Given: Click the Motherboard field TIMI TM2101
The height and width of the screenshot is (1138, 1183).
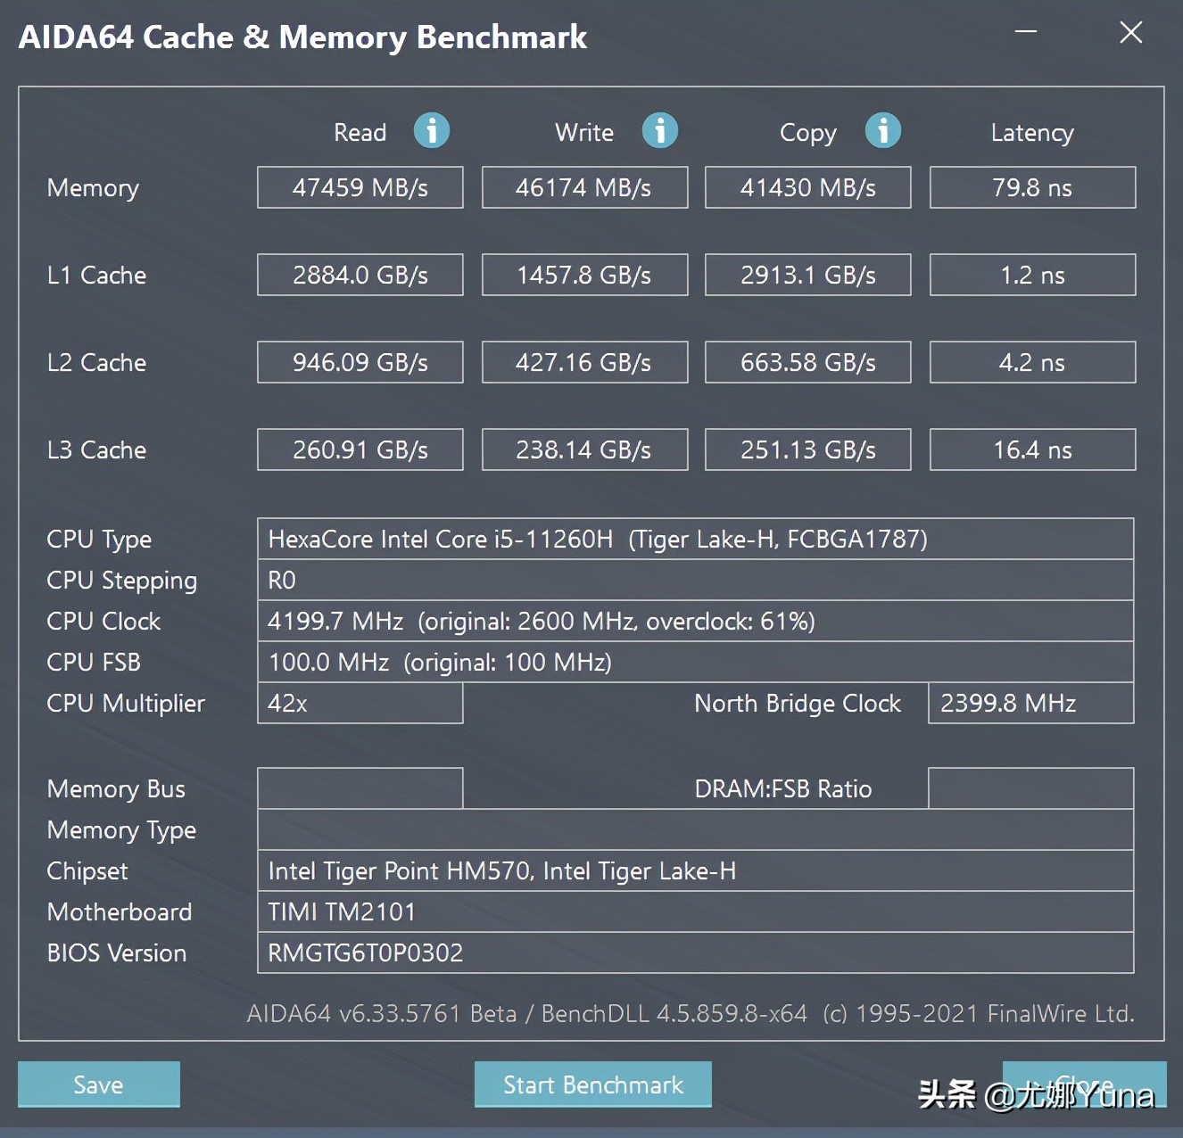Looking at the screenshot, I should (696, 911).
